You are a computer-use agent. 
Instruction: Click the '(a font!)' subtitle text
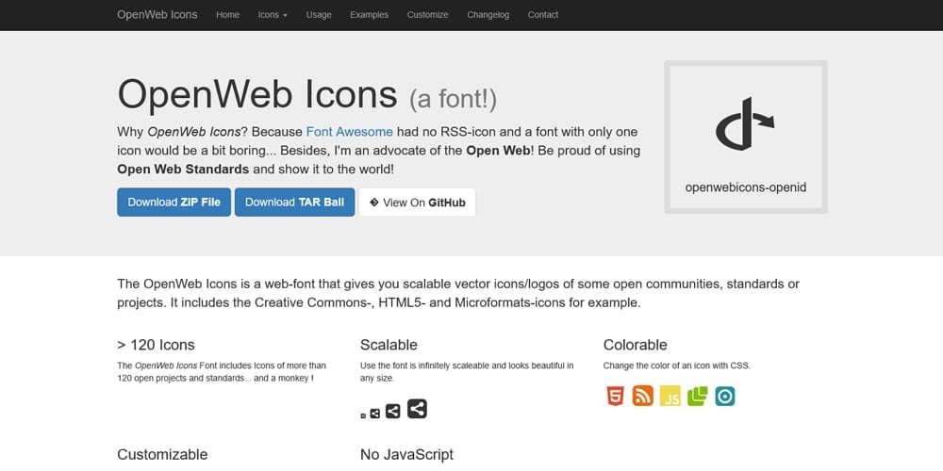pyautogui.click(x=453, y=99)
